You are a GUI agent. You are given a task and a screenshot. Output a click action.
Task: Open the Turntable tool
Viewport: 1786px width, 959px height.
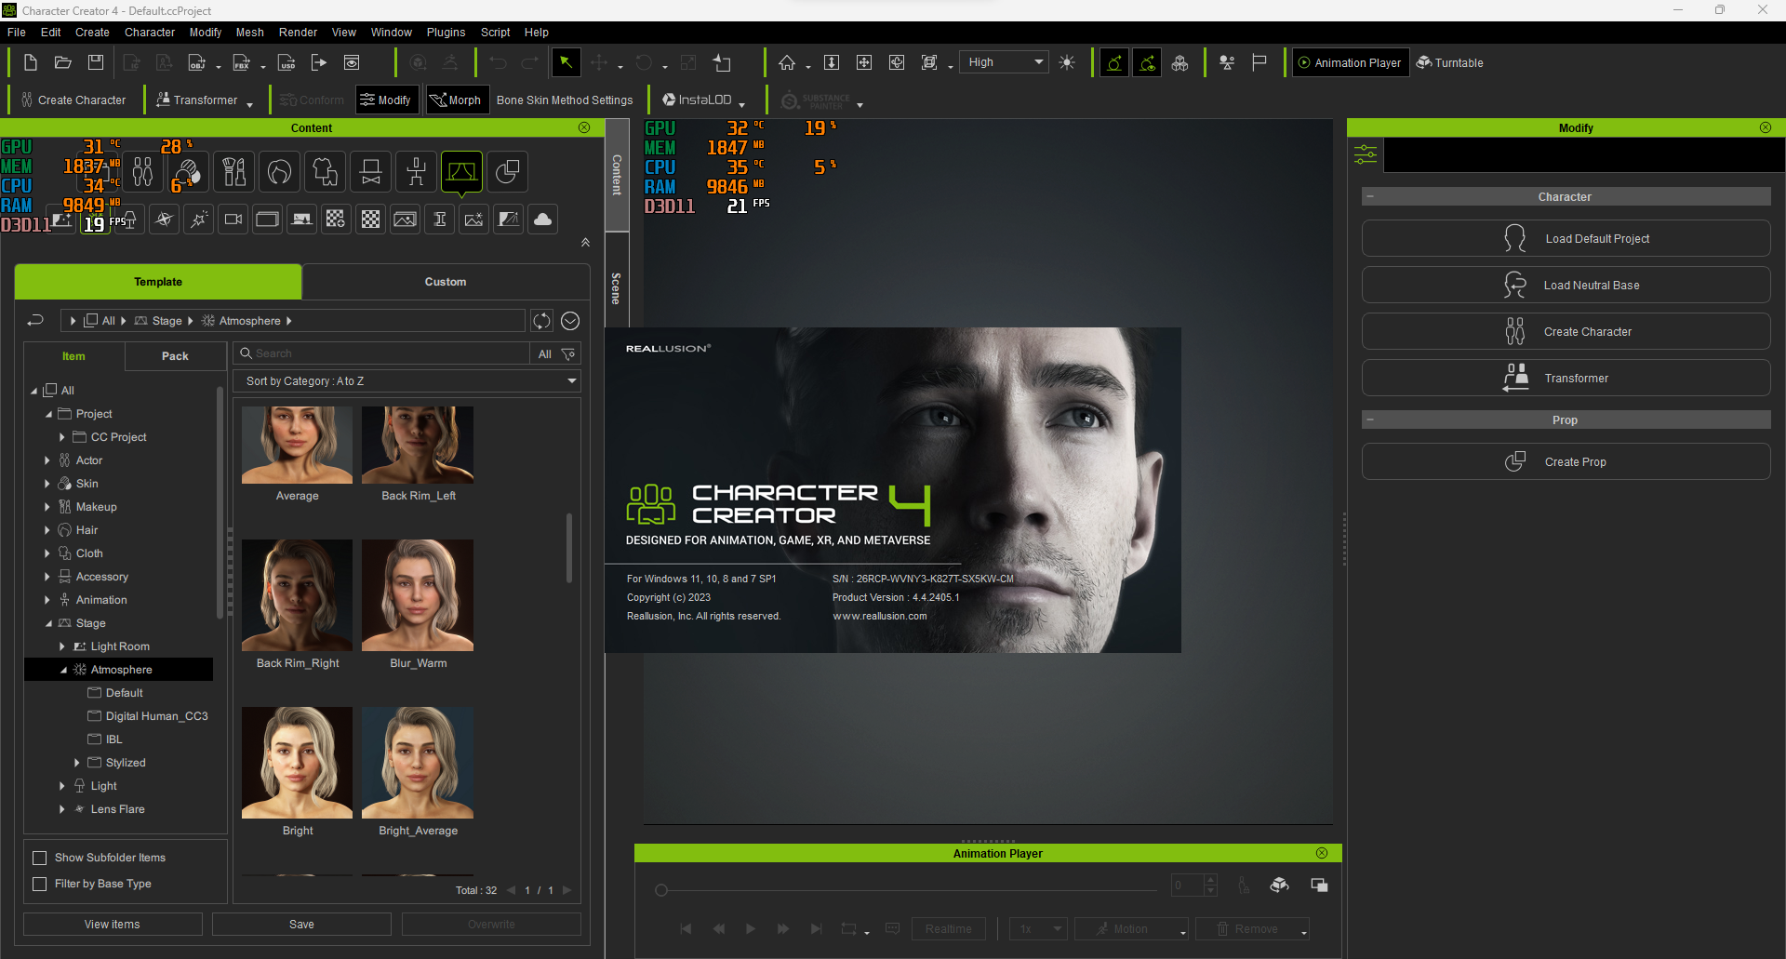(1449, 63)
